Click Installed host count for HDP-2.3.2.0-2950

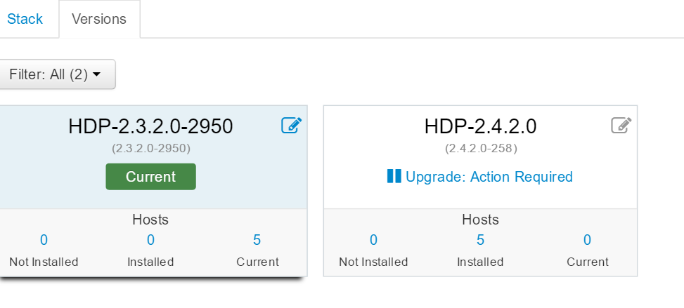150,240
